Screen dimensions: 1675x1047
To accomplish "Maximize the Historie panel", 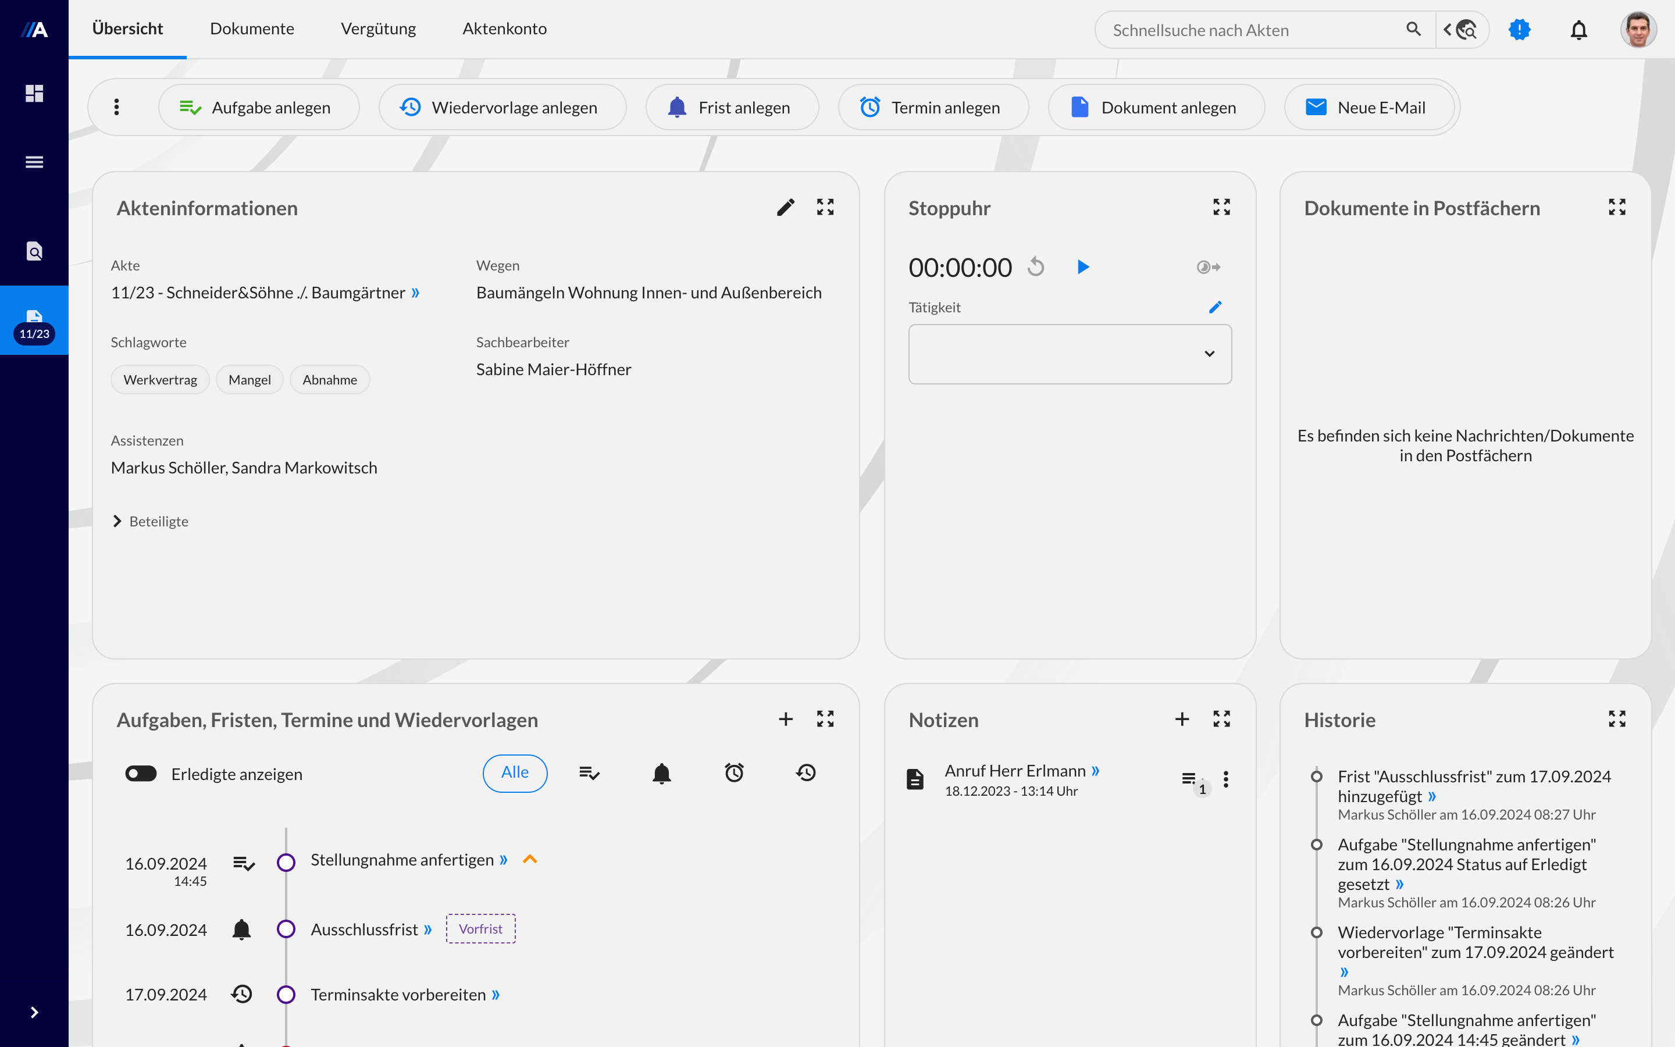I will click(1616, 719).
